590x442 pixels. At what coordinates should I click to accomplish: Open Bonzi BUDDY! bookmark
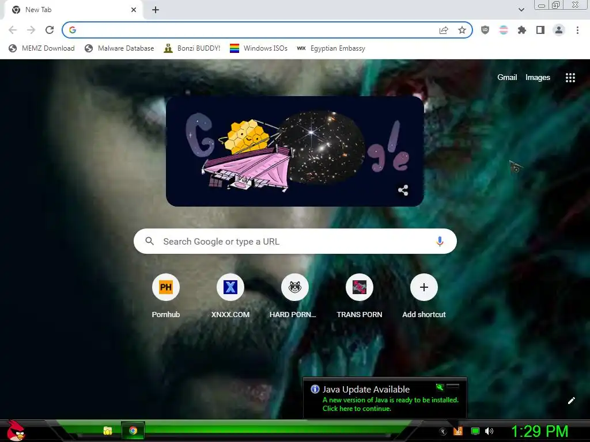pyautogui.click(x=192, y=48)
